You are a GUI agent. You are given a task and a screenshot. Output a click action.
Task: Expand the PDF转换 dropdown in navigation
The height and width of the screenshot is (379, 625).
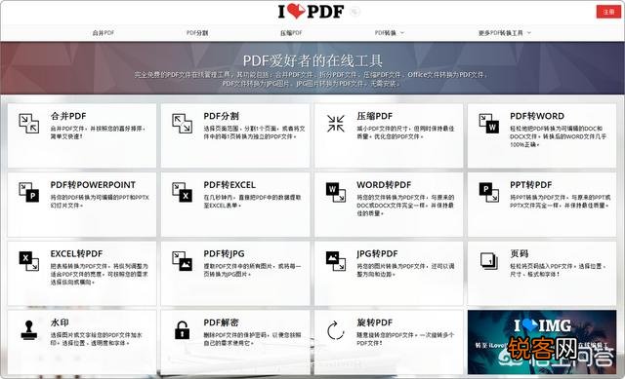tap(389, 33)
